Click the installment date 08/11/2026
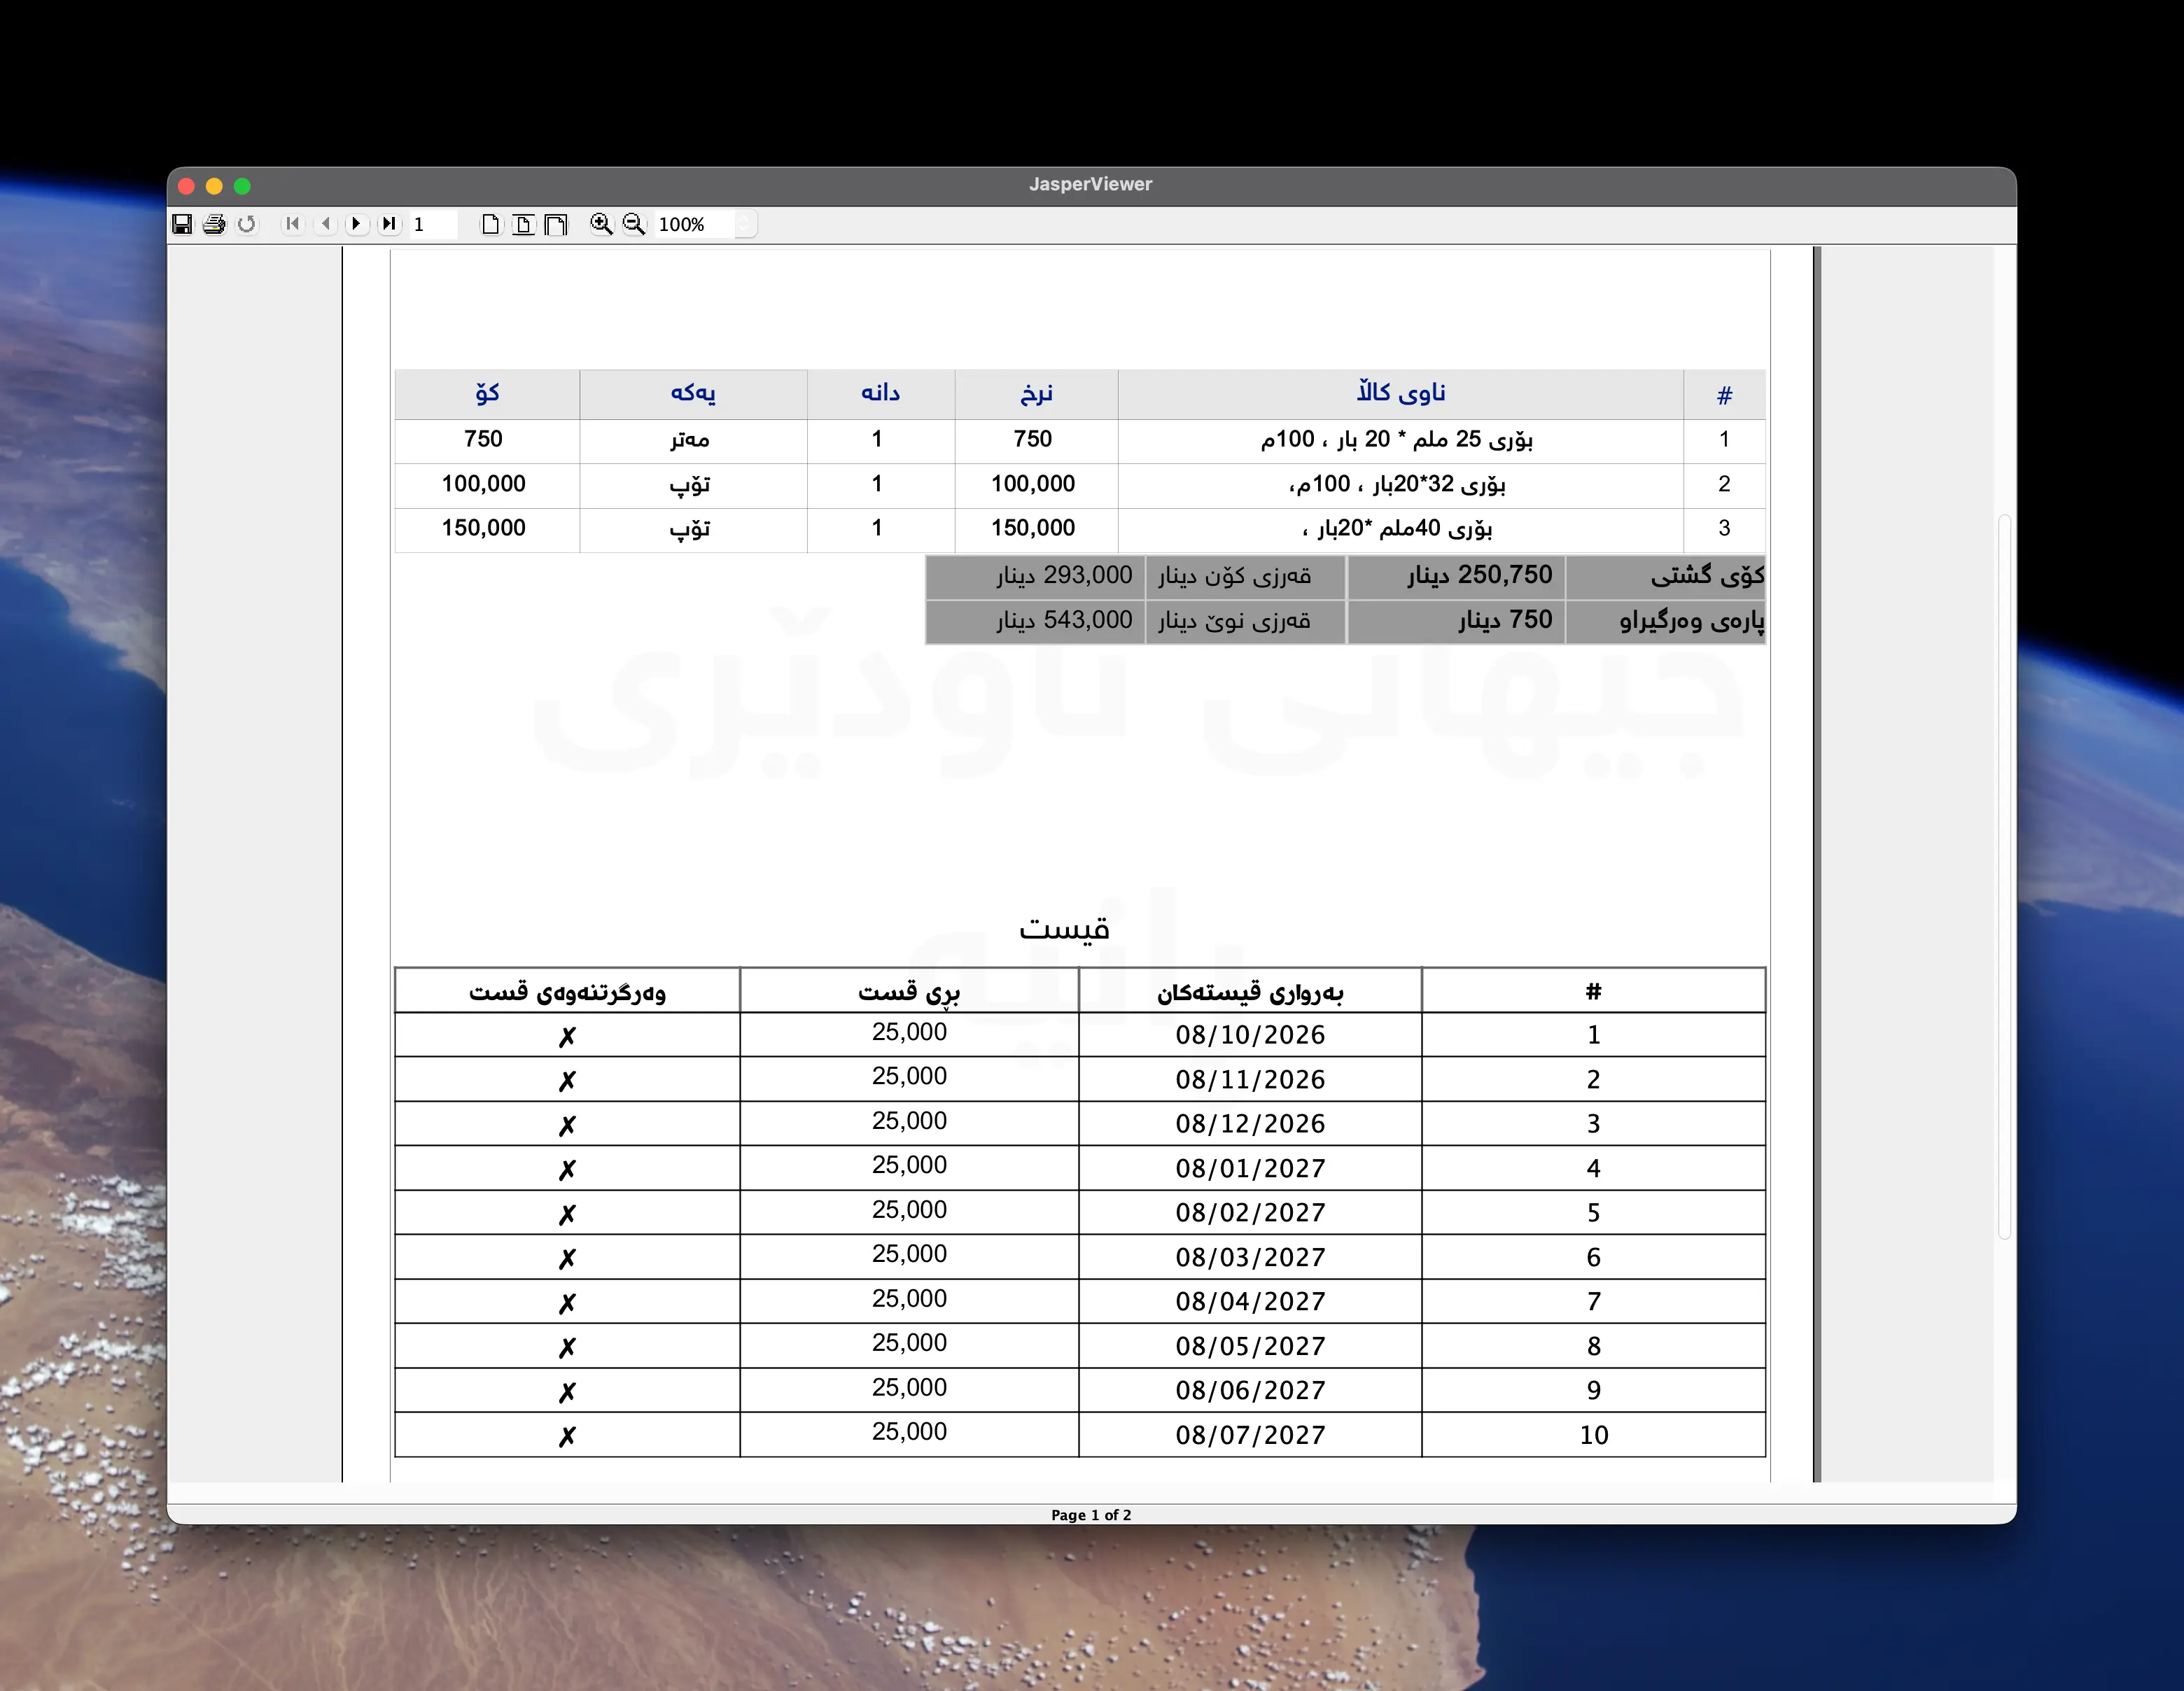The height and width of the screenshot is (1691, 2184). (1250, 1080)
